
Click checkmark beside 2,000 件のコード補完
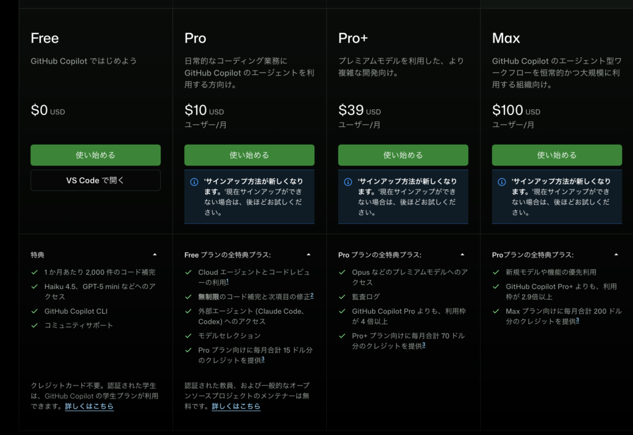[35, 272]
